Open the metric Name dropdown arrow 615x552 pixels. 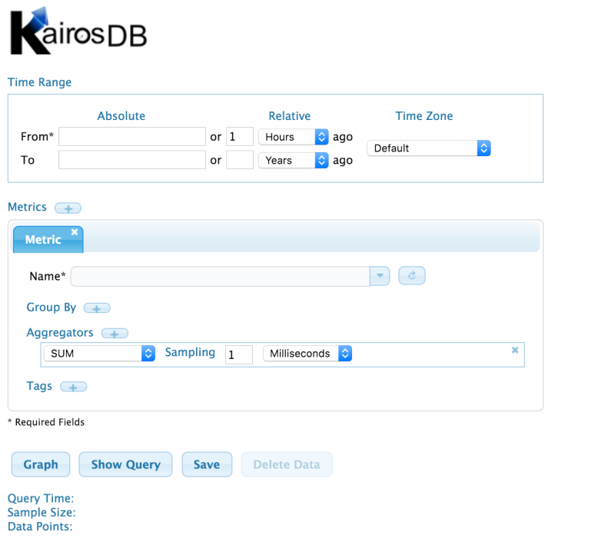pyautogui.click(x=380, y=276)
